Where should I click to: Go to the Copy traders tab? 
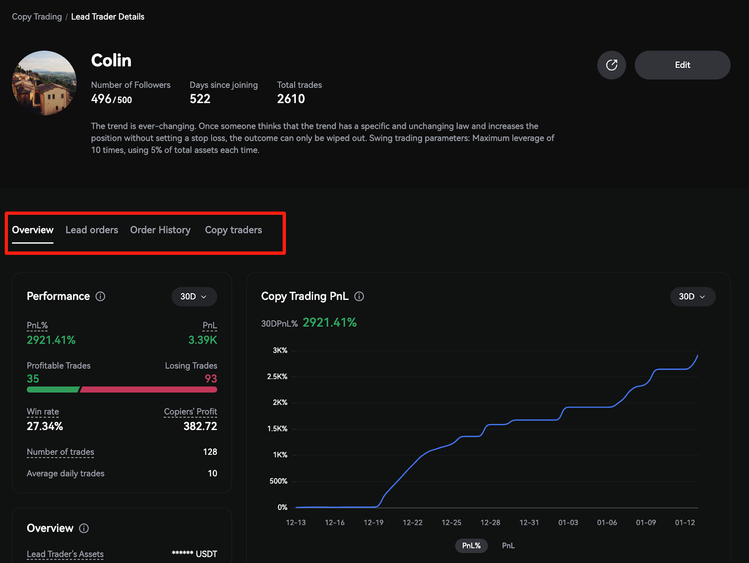pos(233,230)
